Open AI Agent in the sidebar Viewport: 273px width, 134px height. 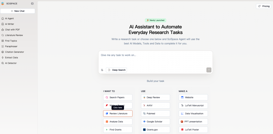[x=9, y=18]
